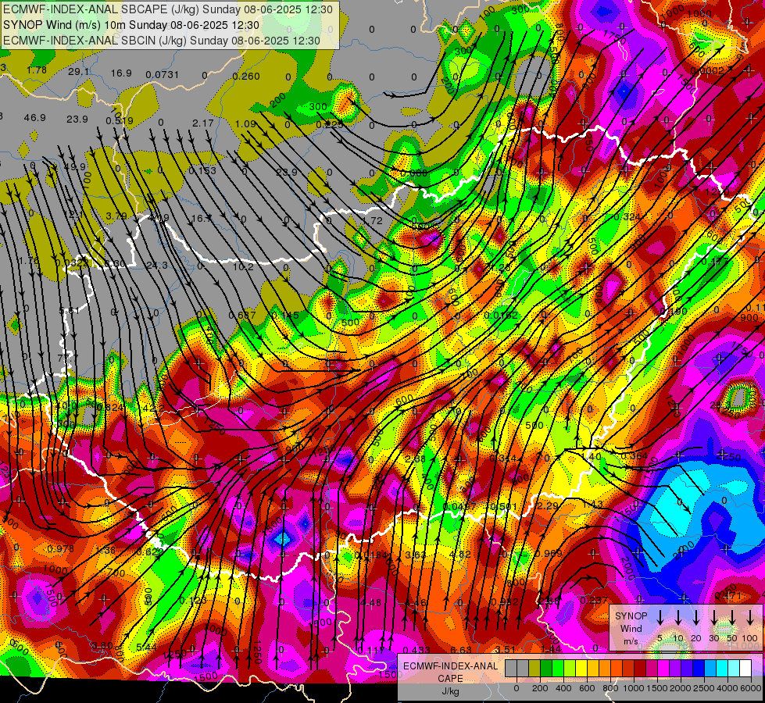Click the 20 m/s wind arrow in legend
The width and height of the screenshot is (765, 703).
point(696,618)
